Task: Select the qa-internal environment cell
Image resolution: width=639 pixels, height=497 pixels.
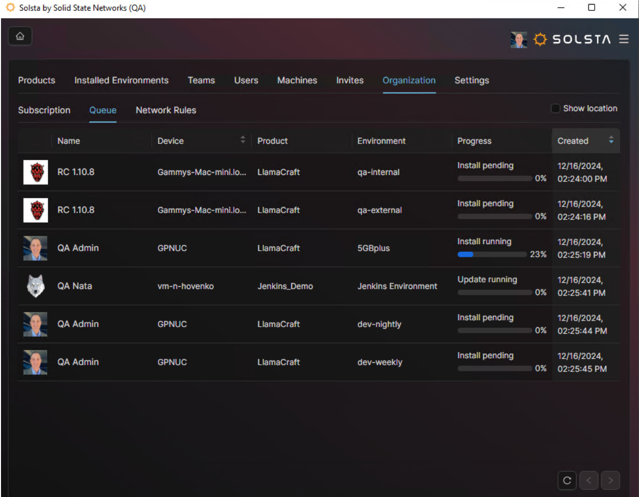Action: tap(378, 172)
